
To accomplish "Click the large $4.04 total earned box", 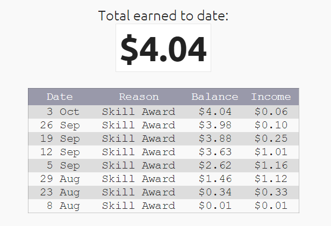I will 163,48.
